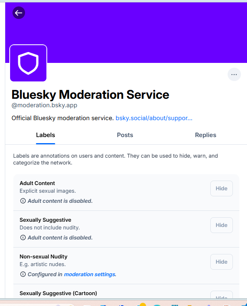Open the Replies tab

(205, 135)
